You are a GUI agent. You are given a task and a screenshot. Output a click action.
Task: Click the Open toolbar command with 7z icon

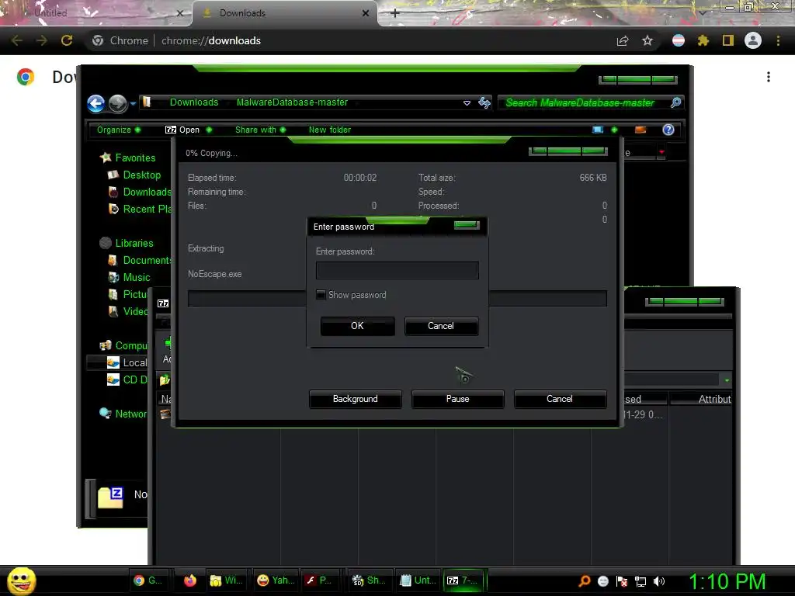click(x=182, y=130)
